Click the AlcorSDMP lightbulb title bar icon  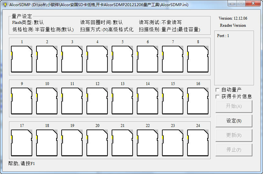coord(5,5)
